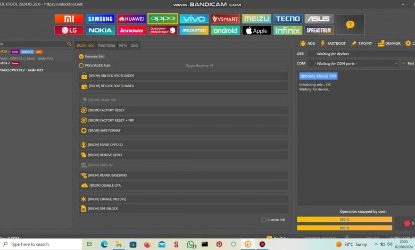Image resolution: width=415 pixels, height=250 pixels.
Task: Choose the Apple brand tile
Action: pyautogui.click(x=256, y=30)
